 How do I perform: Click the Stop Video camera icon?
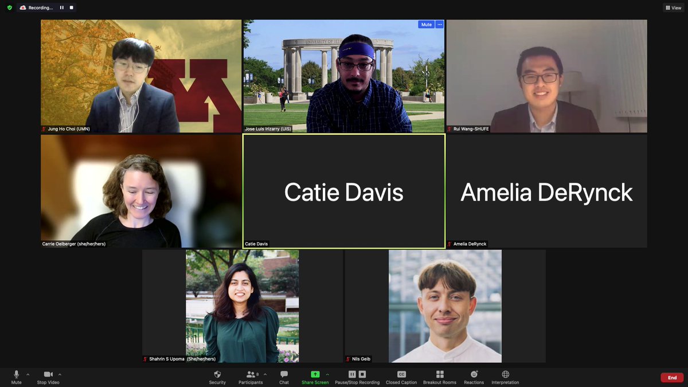point(48,374)
